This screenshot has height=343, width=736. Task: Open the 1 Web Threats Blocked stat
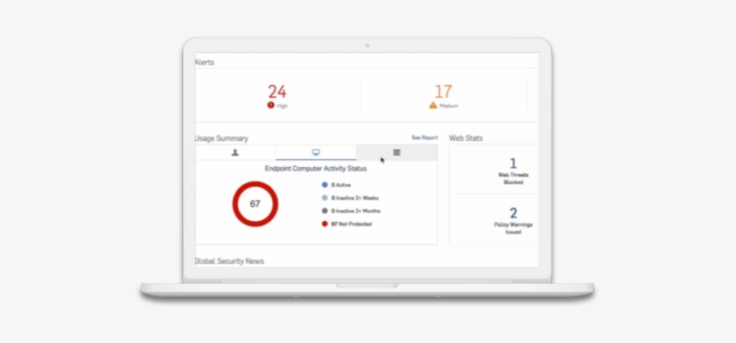click(x=513, y=171)
